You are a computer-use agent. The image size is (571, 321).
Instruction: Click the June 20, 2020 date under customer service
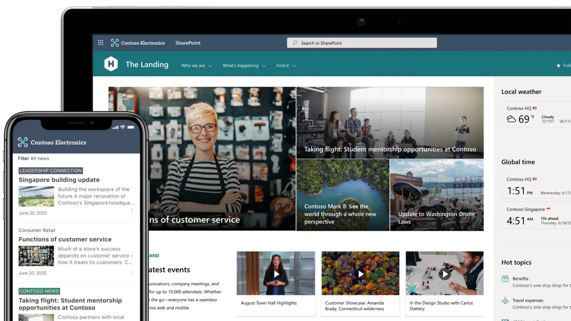tap(32, 273)
